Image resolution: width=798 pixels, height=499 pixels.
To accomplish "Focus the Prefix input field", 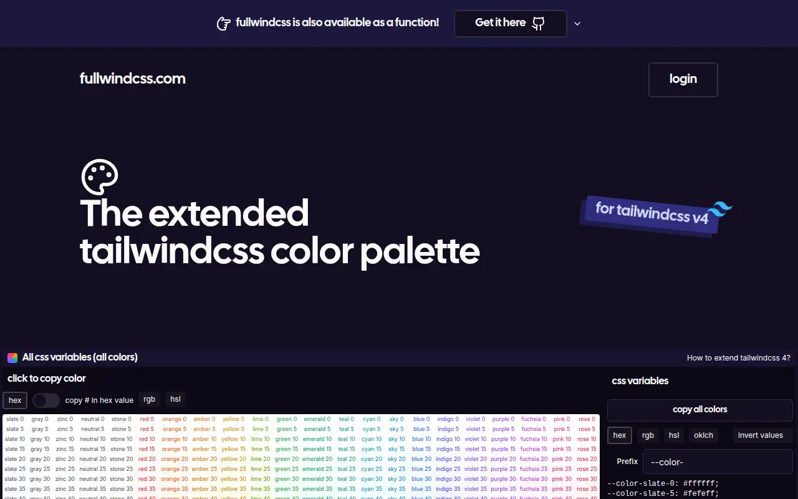I will click(718, 462).
